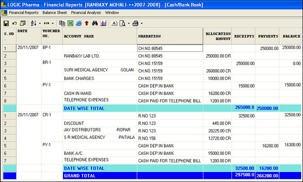303x182 pixels.
Task: Click the 265000.0 receipts total
Action: (x=245, y=107)
